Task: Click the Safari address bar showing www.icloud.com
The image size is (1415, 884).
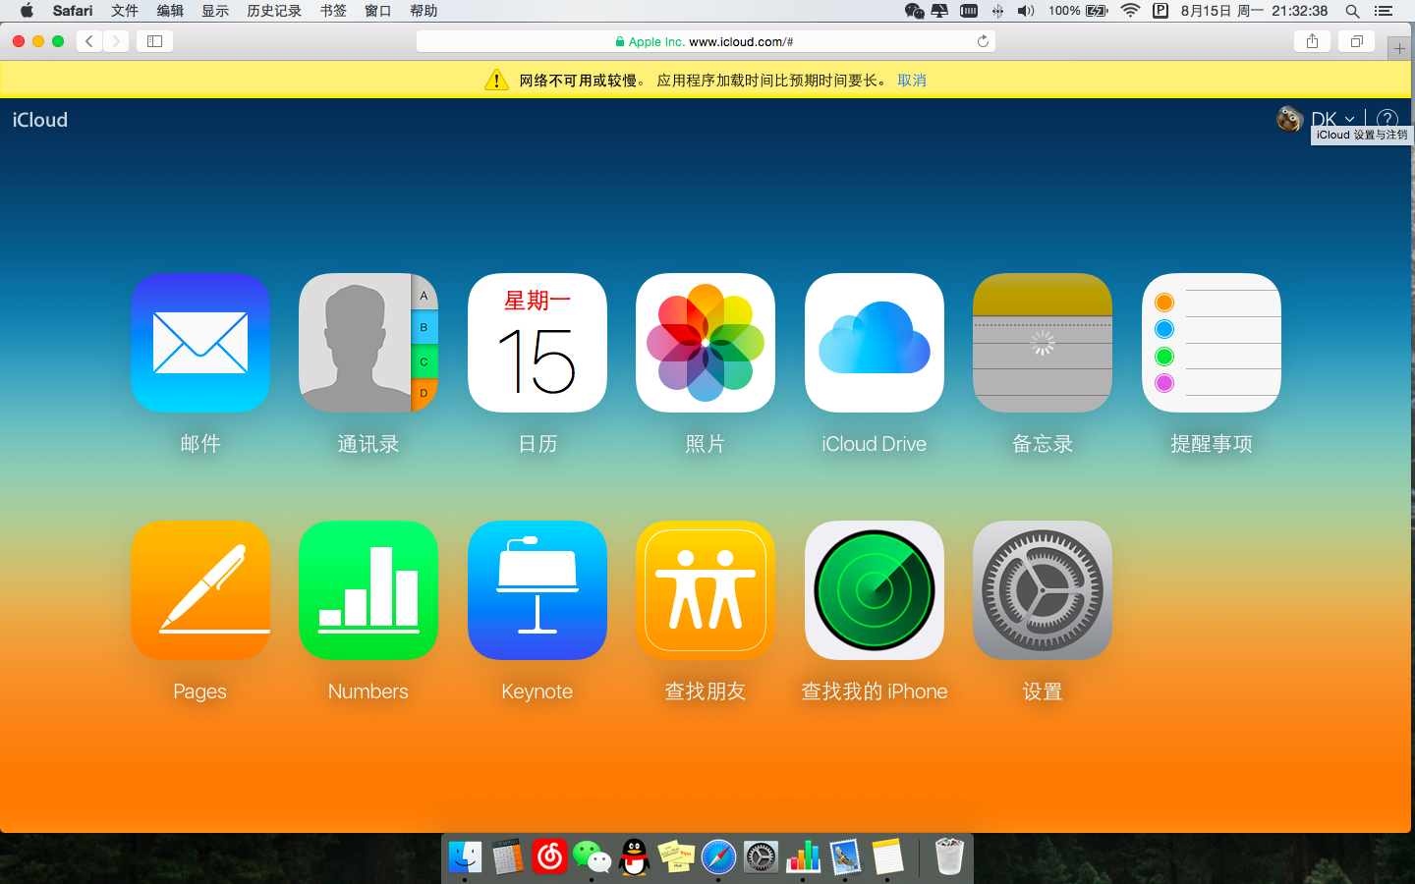Action: pos(706,41)
